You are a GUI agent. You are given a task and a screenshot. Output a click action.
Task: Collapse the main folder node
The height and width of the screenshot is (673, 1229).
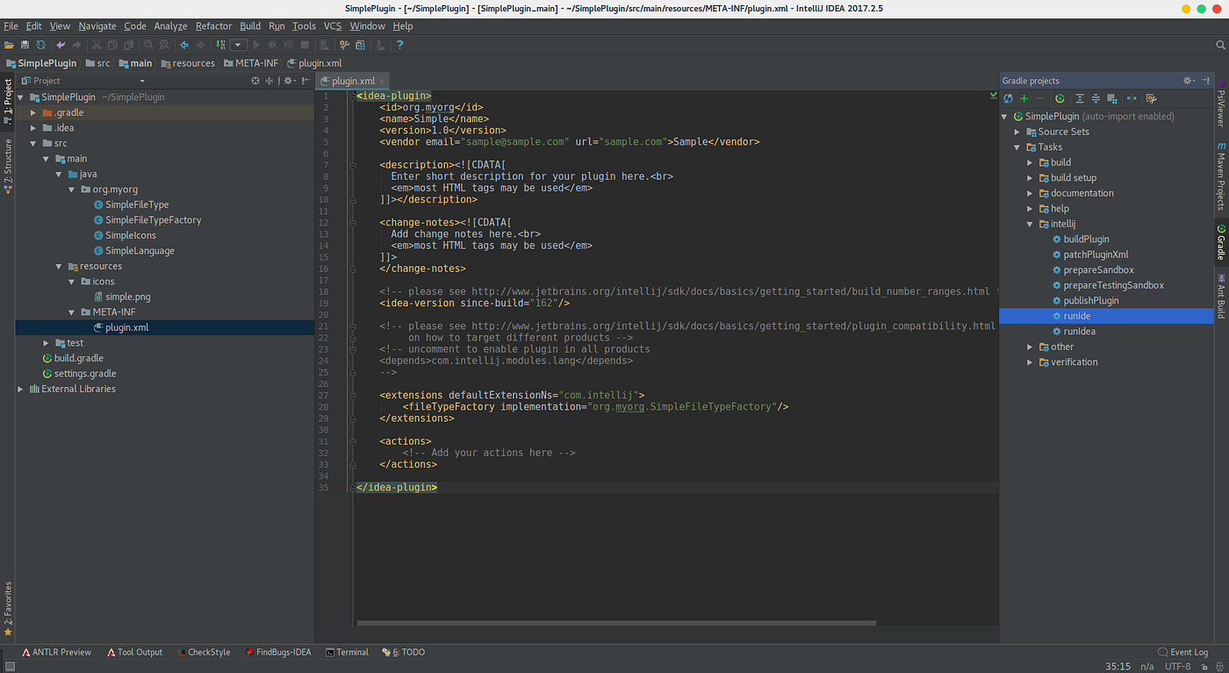[45, 158]
